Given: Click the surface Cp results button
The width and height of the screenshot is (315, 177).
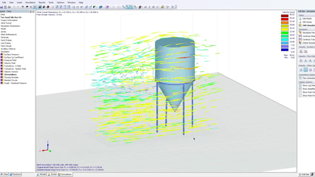Looking at the screenshot, I should pyautogui.click(x=306, y=51).
